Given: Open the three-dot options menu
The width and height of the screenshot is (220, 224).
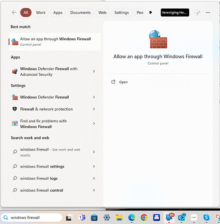Looking at the screenshot, I should [x=208, y=13].
